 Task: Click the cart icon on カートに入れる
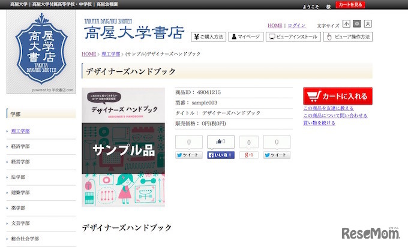coord(314,96)
